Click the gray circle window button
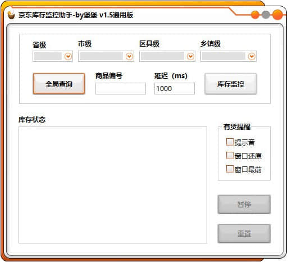 tap(266, 15)
